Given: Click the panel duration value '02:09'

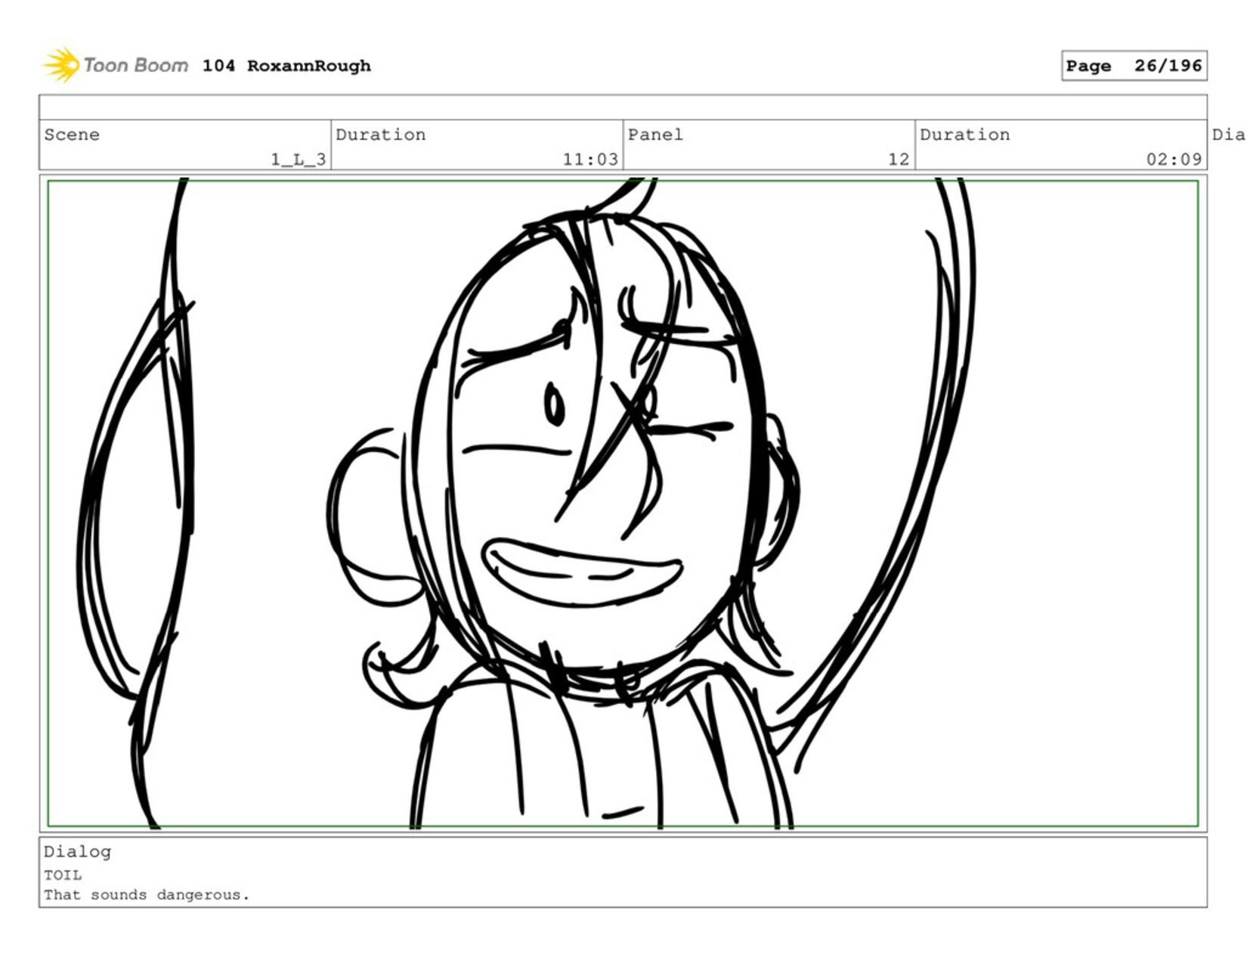Looking at the screenshot, I should [1174, 159].
